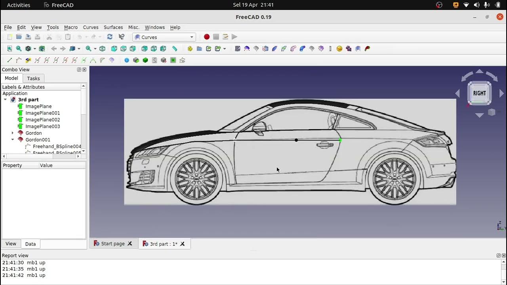
Task: Click the RIGHT face of navigation cube
Action: [x=479, y=93]
